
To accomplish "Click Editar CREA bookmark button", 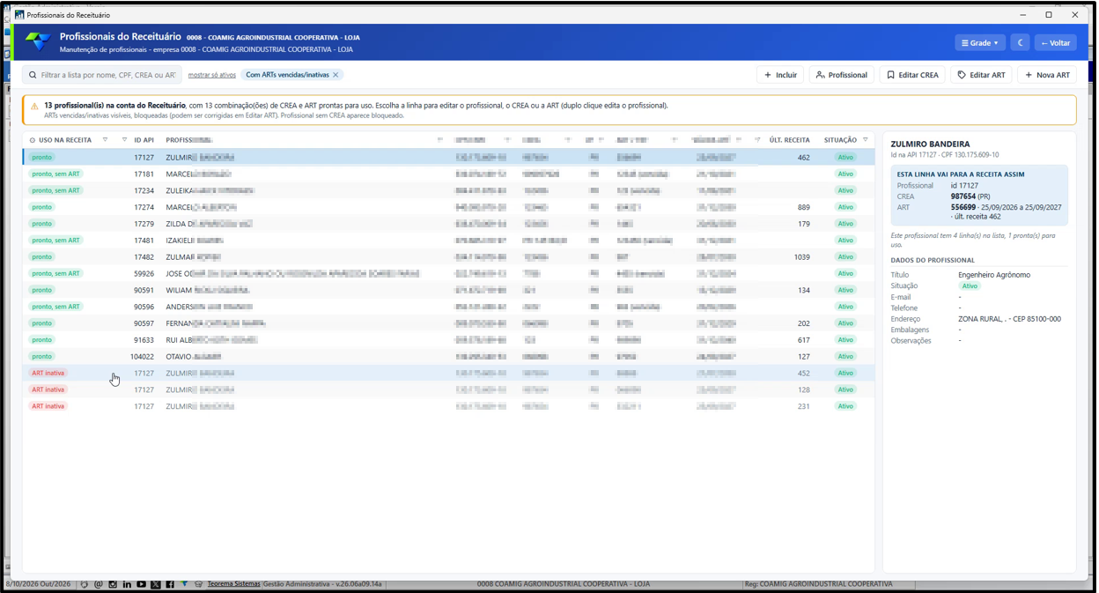I will [x=912, y=75].
